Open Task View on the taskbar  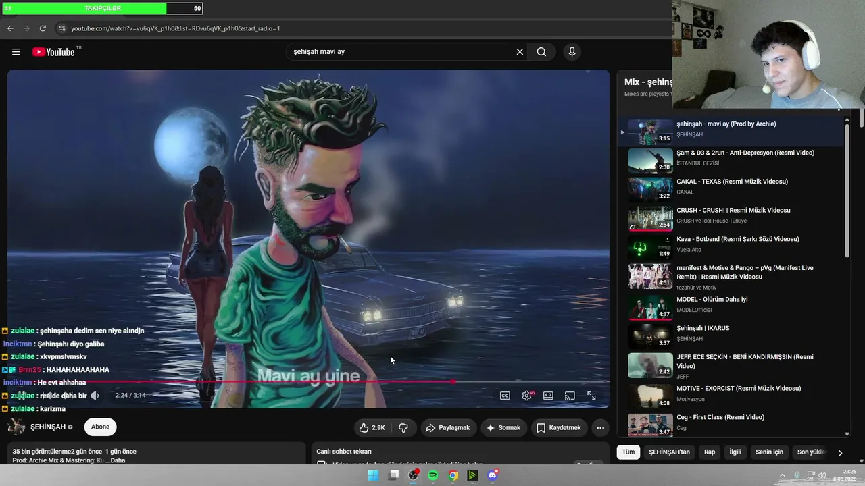(x=394, y=475)
